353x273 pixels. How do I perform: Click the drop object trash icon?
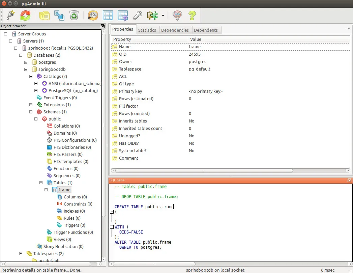(x=74, y=15)
